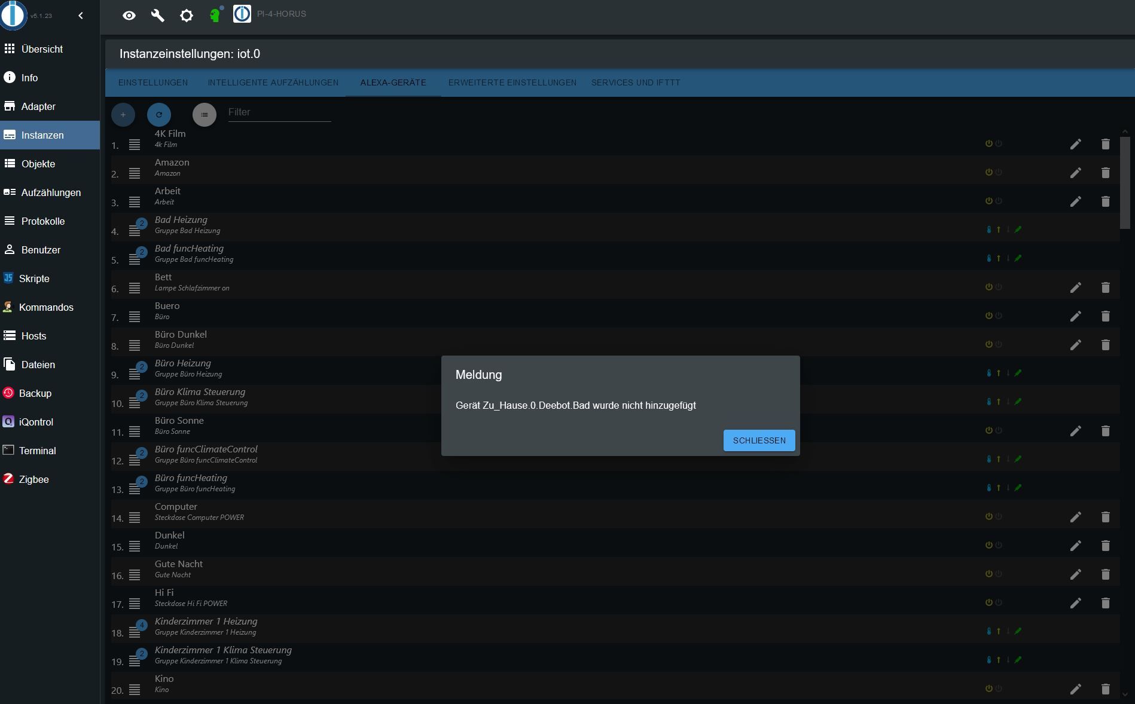
Task: Delete the Dunkel device
Action: (x=1105, y=546)
